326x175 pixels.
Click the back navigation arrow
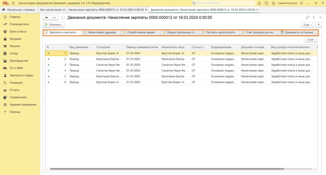click(x=47, y=18)
